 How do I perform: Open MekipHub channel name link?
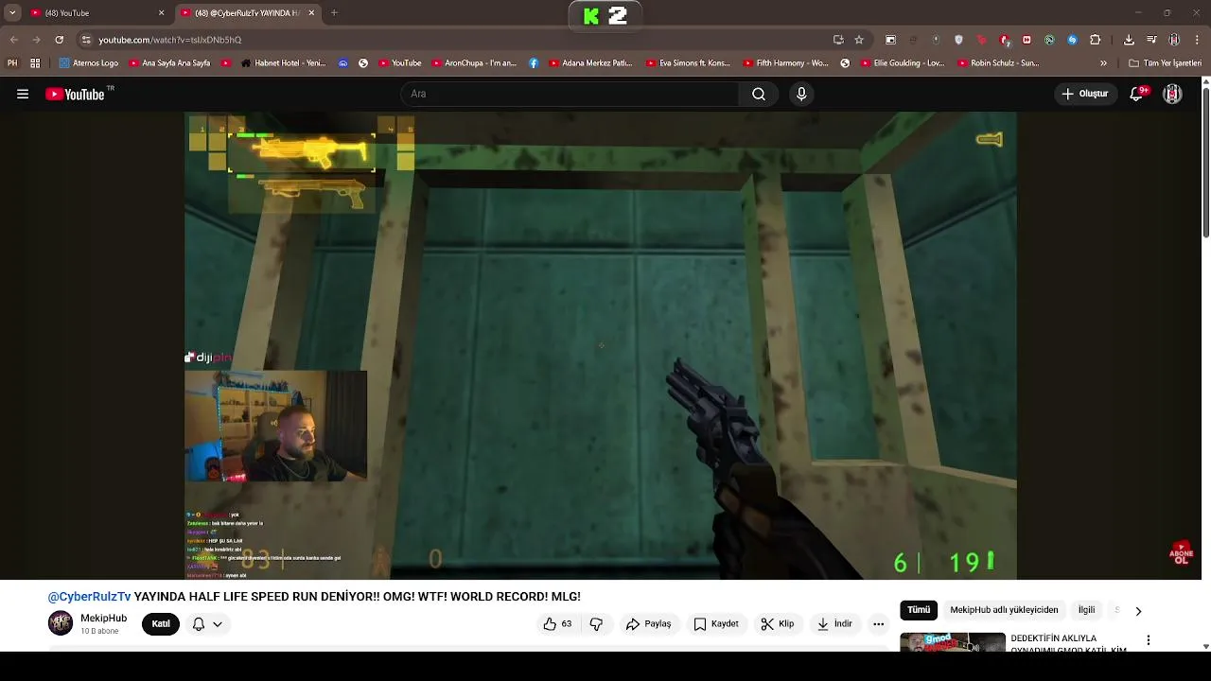pyautogui.click(x=103, y=618)
